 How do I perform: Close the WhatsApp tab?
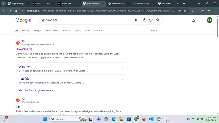tap(28, 4)
